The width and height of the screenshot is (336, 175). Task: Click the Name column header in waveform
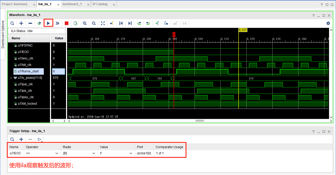[29, 38]
